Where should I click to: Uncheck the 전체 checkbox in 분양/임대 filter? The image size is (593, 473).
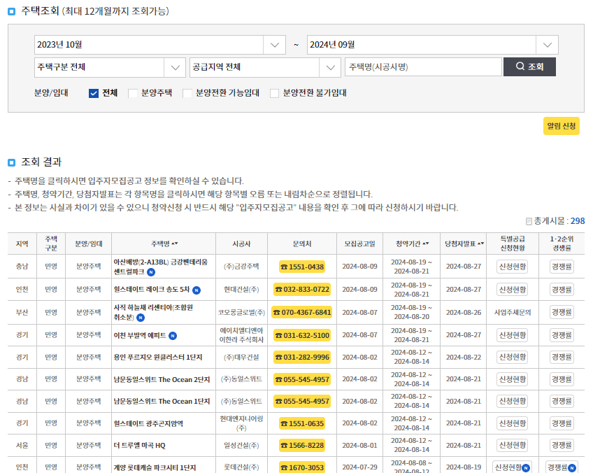coord(93,92)
